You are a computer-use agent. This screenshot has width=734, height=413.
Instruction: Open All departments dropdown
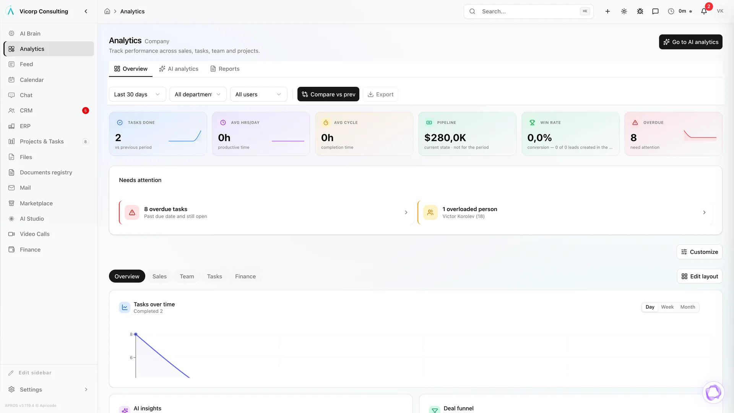pos(198,94)
